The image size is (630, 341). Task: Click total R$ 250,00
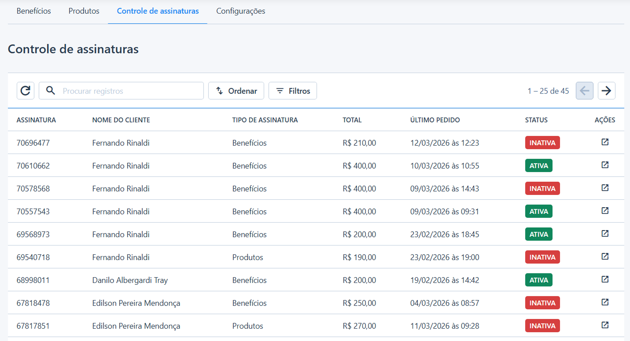[359, 303]
